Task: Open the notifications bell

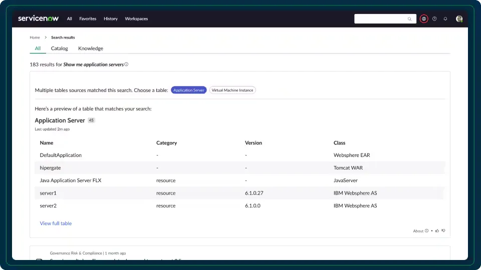Action: [x=445, y=19]
